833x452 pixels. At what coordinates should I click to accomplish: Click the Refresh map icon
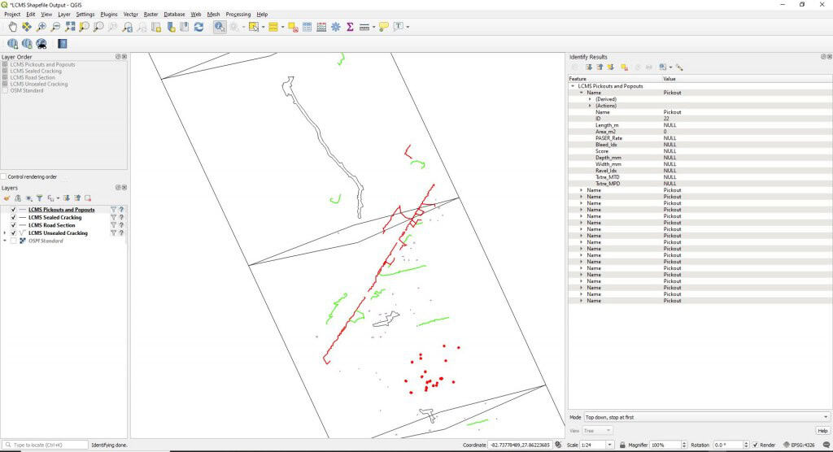tap(198, 27)
